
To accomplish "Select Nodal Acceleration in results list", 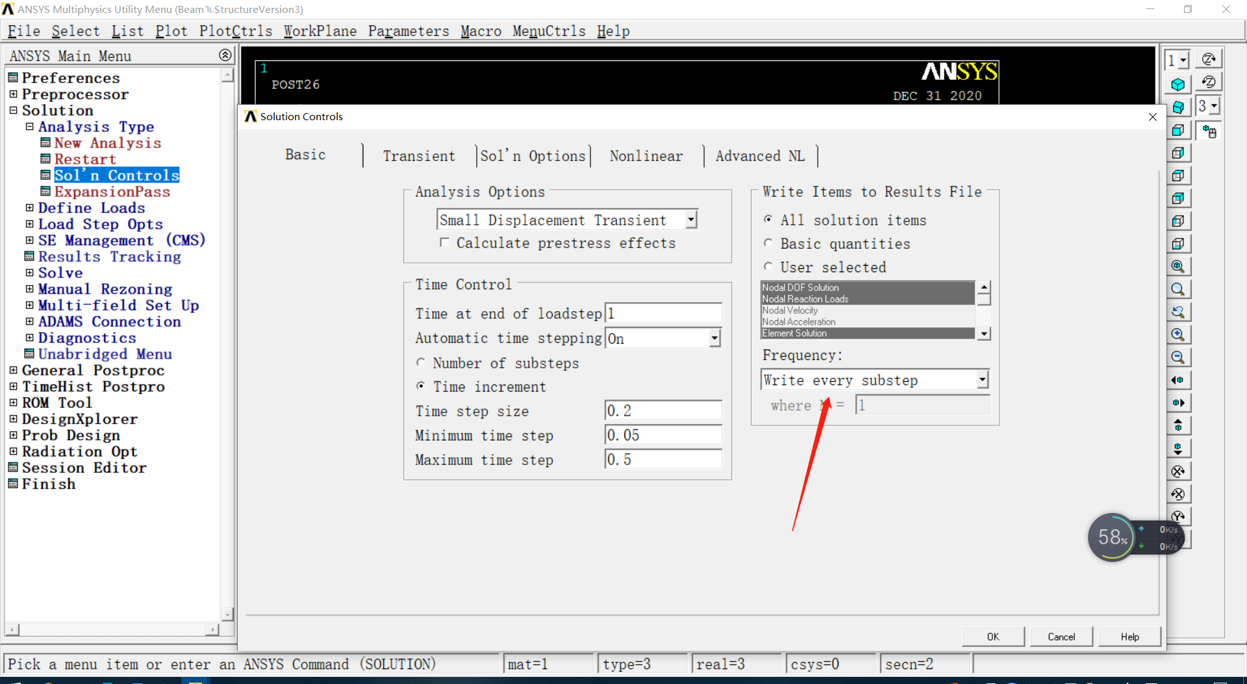I will [868, 322].
